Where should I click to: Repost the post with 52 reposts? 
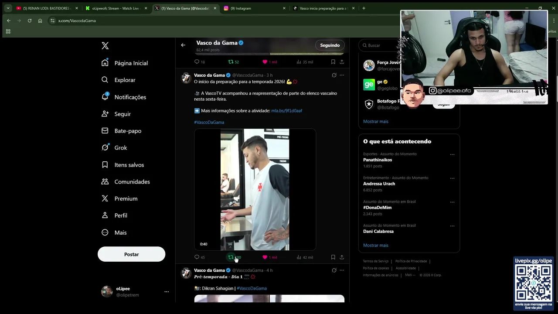pos(234,62)
